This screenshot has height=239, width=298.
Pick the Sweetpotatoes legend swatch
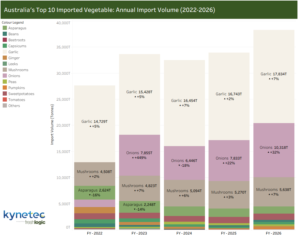click(5, 94)
